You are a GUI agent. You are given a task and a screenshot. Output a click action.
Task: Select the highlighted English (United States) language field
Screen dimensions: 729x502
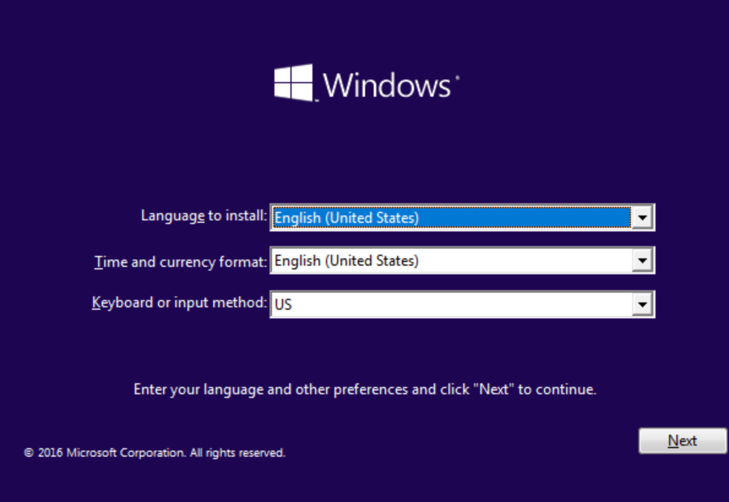451,217
